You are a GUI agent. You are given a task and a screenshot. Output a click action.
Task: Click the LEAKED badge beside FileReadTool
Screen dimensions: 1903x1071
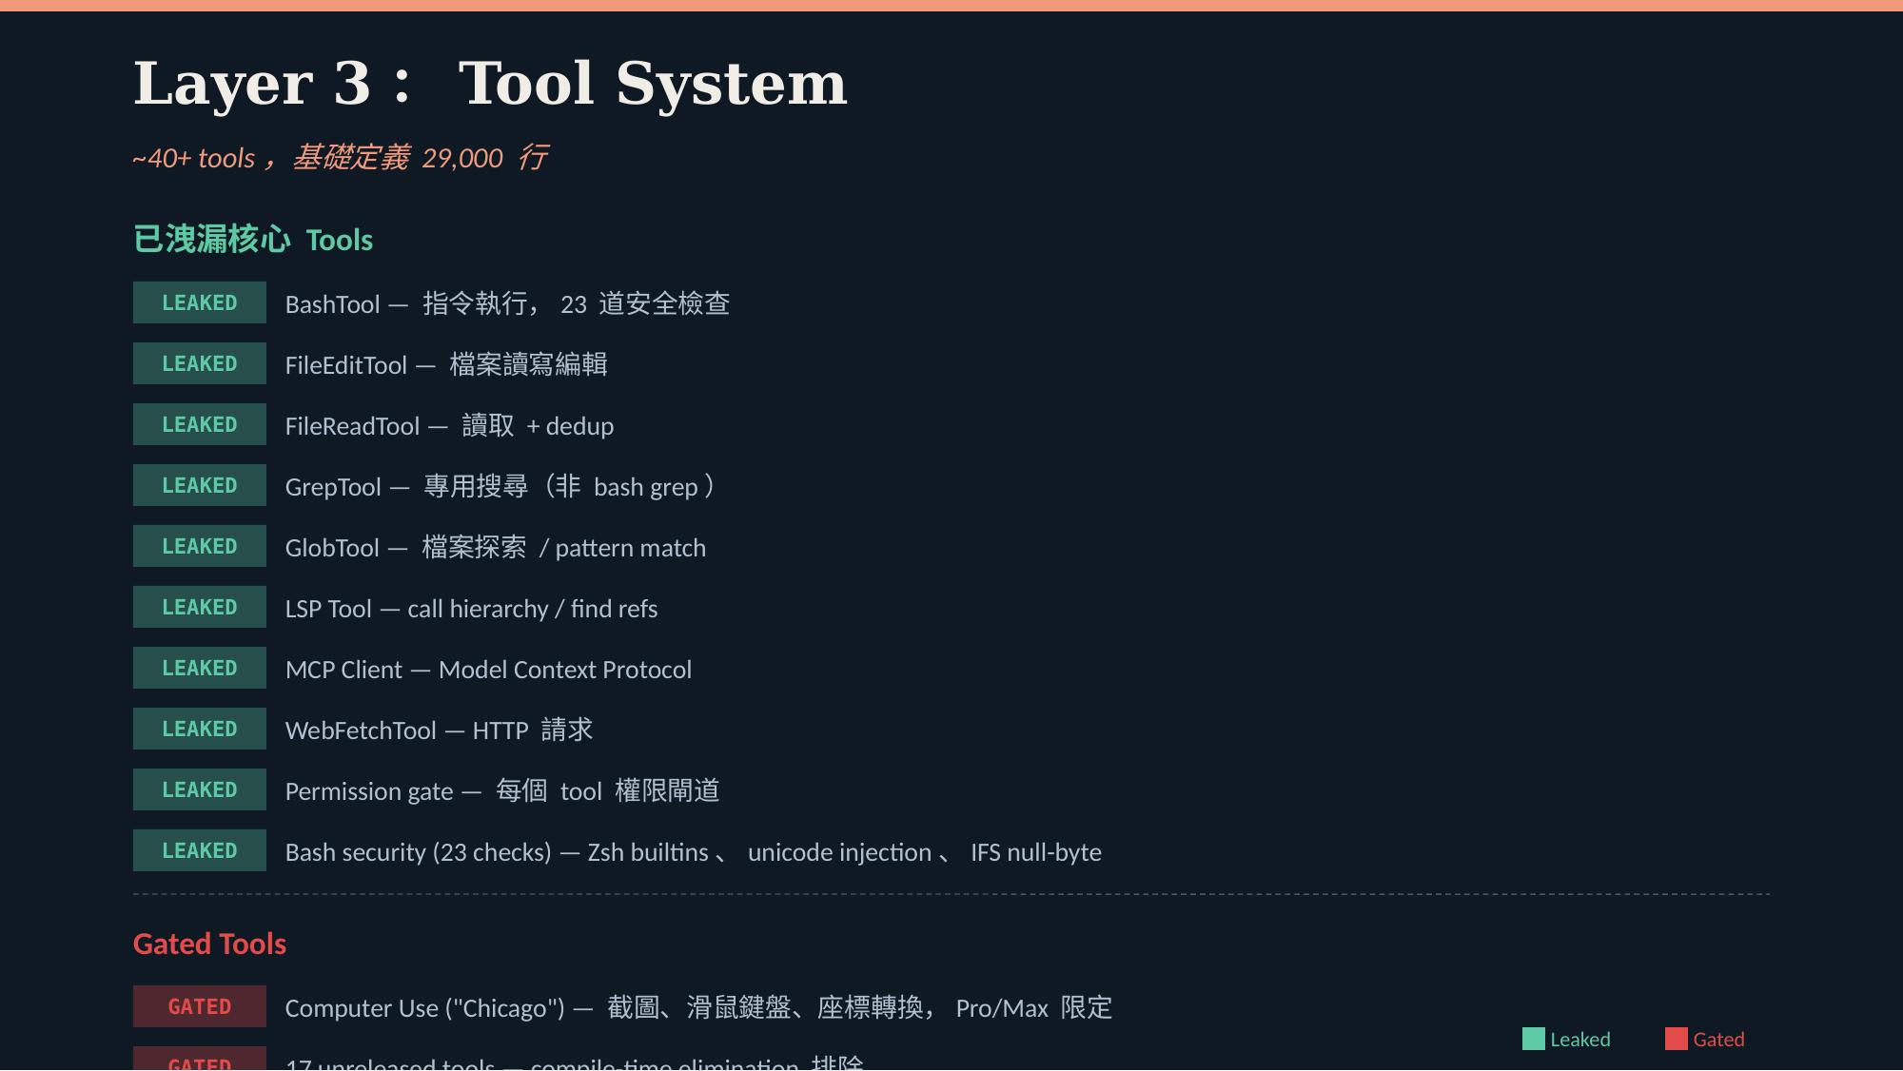pos(200,424)
